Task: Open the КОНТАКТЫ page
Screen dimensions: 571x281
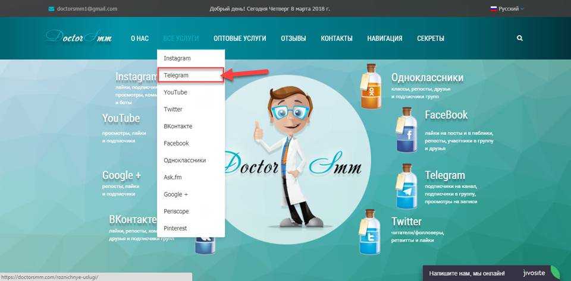Action: (x=337, y=39)
